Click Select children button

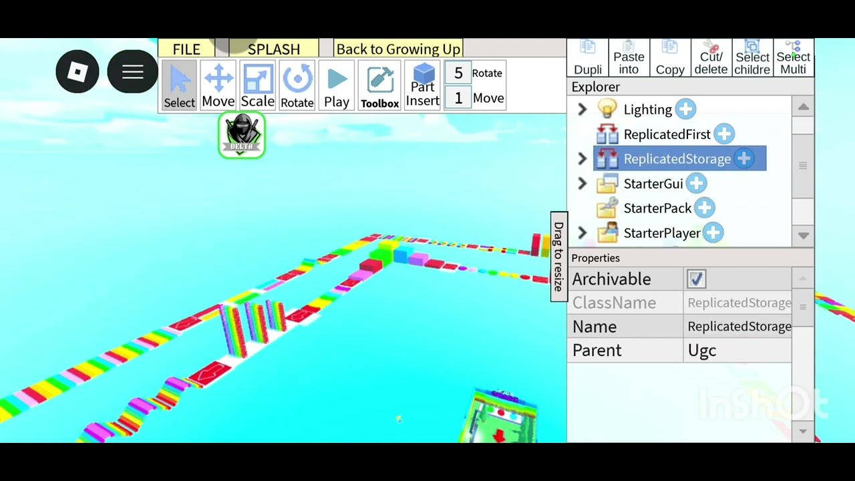(x=752, y=58)
